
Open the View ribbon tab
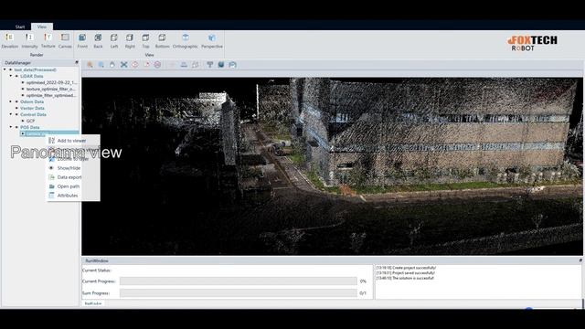pos(42,27)
